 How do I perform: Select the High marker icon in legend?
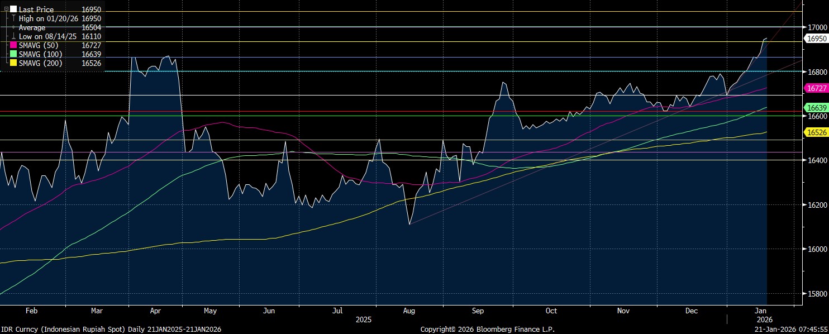pyautogui.click(x=13, y=18)
